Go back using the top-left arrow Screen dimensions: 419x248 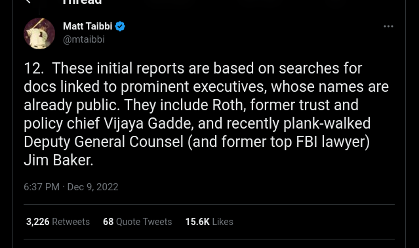(x=28, y=1)
